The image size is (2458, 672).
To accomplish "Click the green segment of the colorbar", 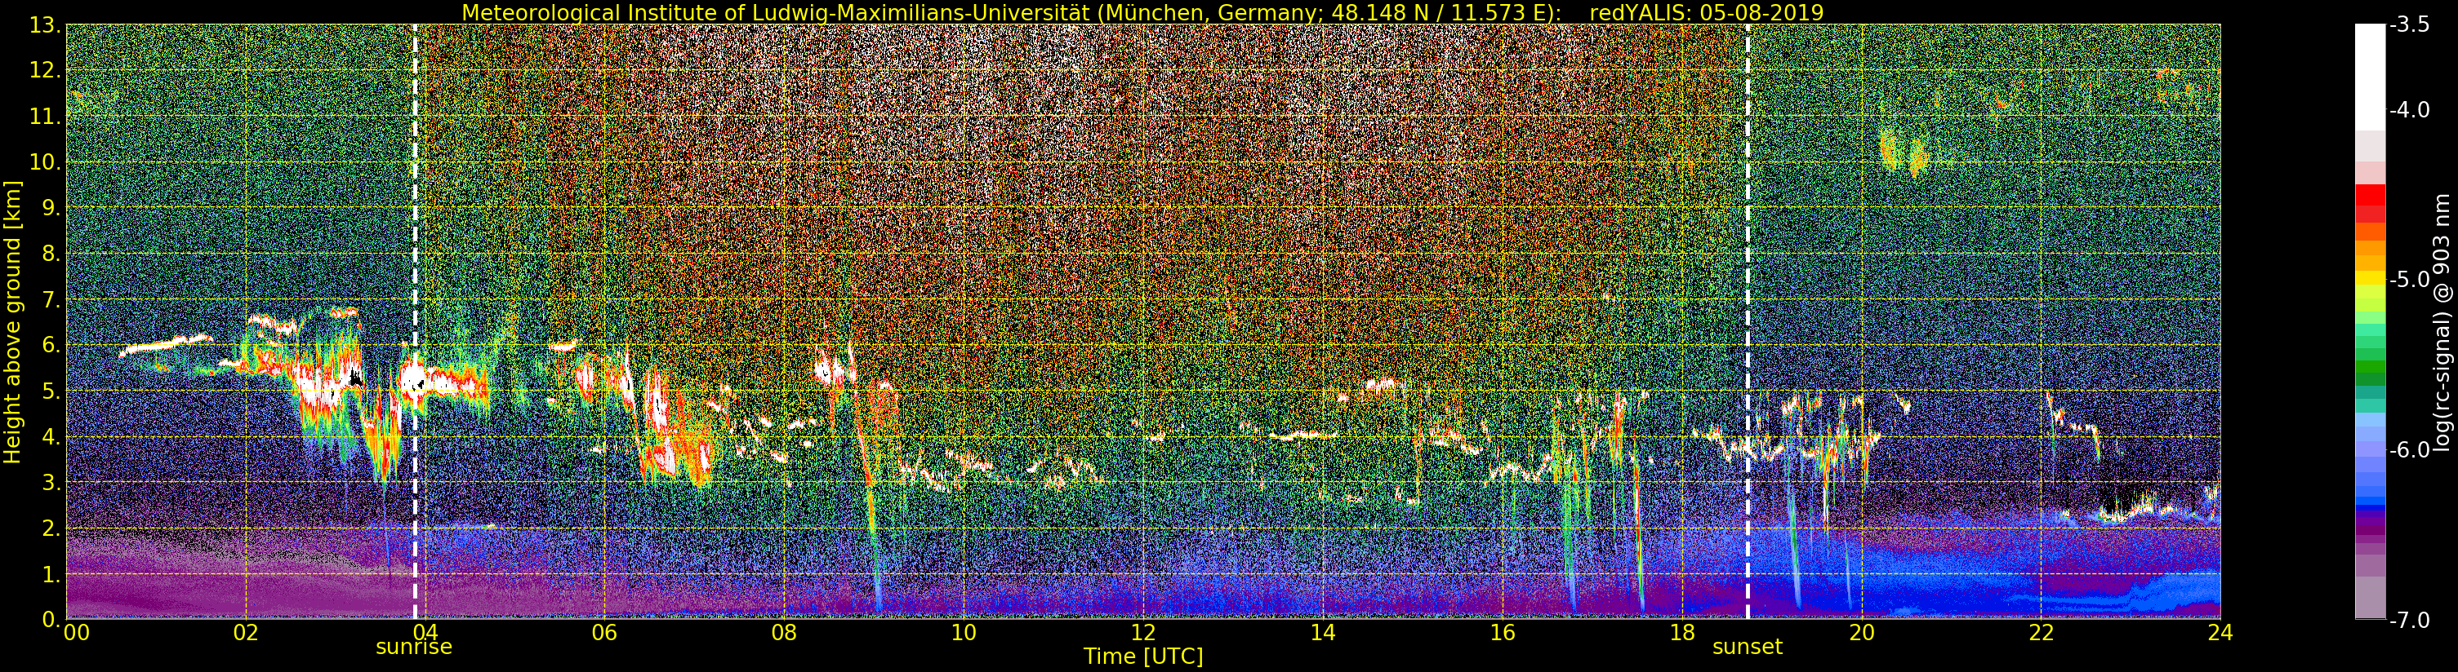I will point(2369,367).
